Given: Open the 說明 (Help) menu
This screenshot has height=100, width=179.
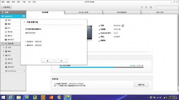Looking at the screenshot, I should click(x=34, y=2).
